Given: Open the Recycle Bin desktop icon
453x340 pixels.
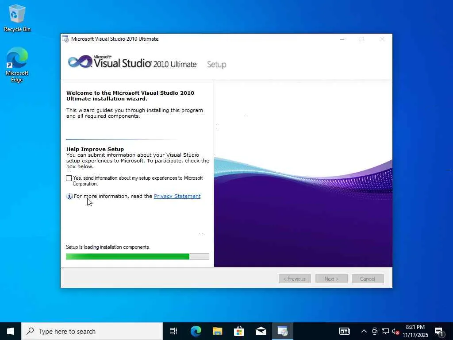Looking at the screenshot, I should [17, 18].
